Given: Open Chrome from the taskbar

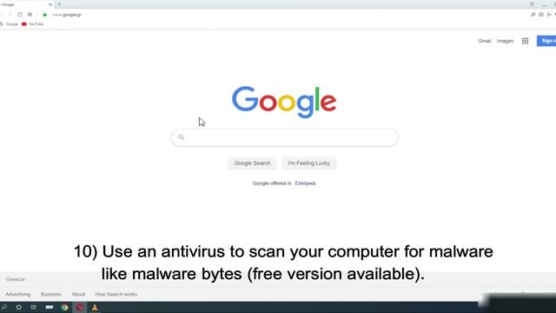Looking at the screenshot, I should (x=64, y=307).
